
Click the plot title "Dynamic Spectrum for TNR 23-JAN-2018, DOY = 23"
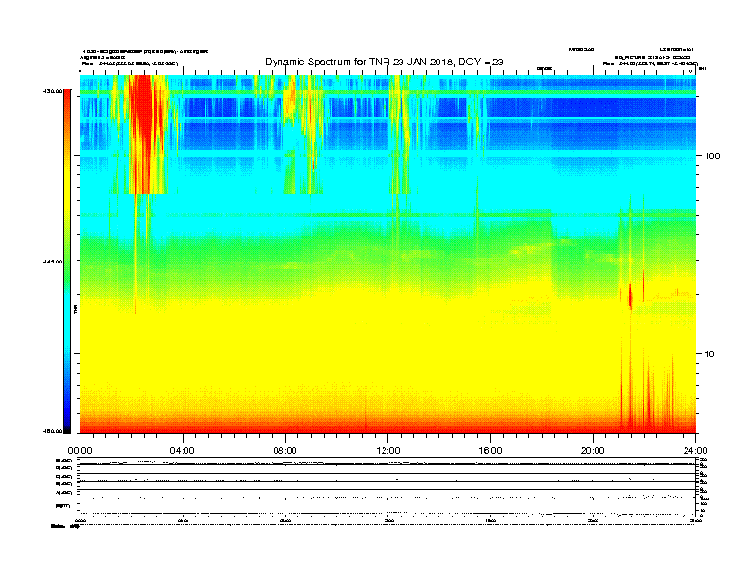[x=384, y=62]
